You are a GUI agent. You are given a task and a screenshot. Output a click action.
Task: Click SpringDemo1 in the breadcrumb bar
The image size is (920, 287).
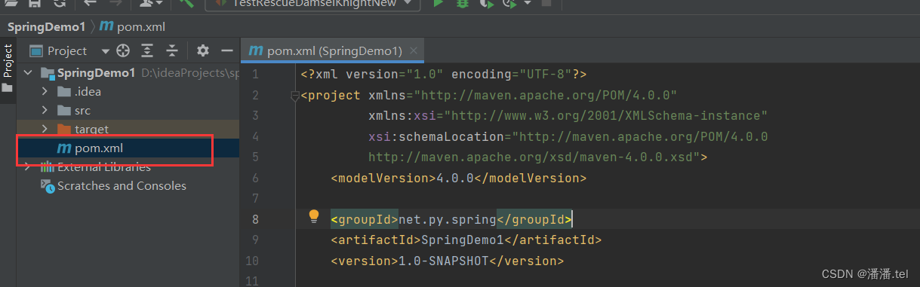[46, 26]
